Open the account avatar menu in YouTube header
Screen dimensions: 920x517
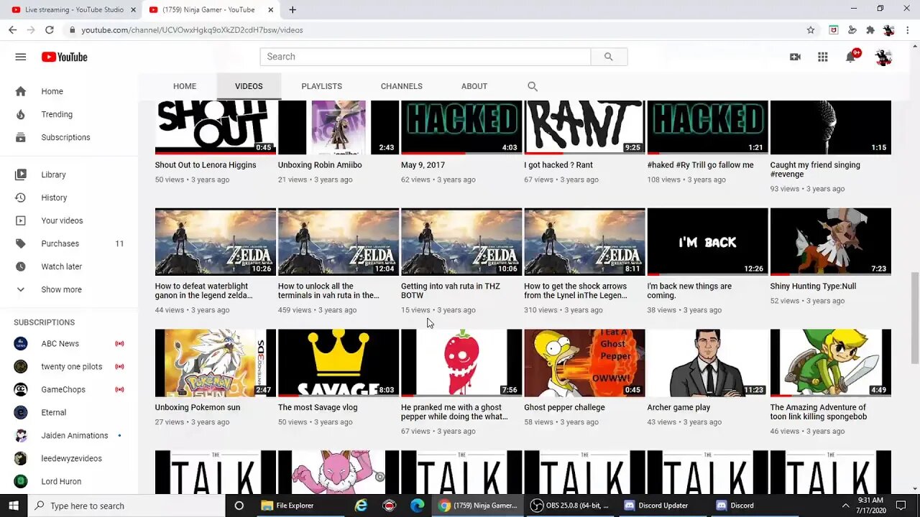[x=883, y=57]
